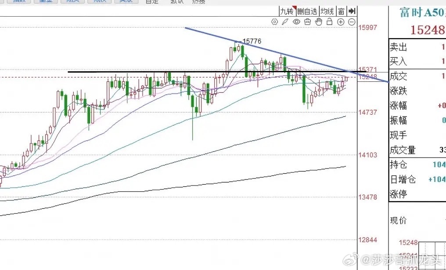This screenshot has width=446, height=270.
Task: Click the 涨停 row label
Action: [x=398, y=194]
